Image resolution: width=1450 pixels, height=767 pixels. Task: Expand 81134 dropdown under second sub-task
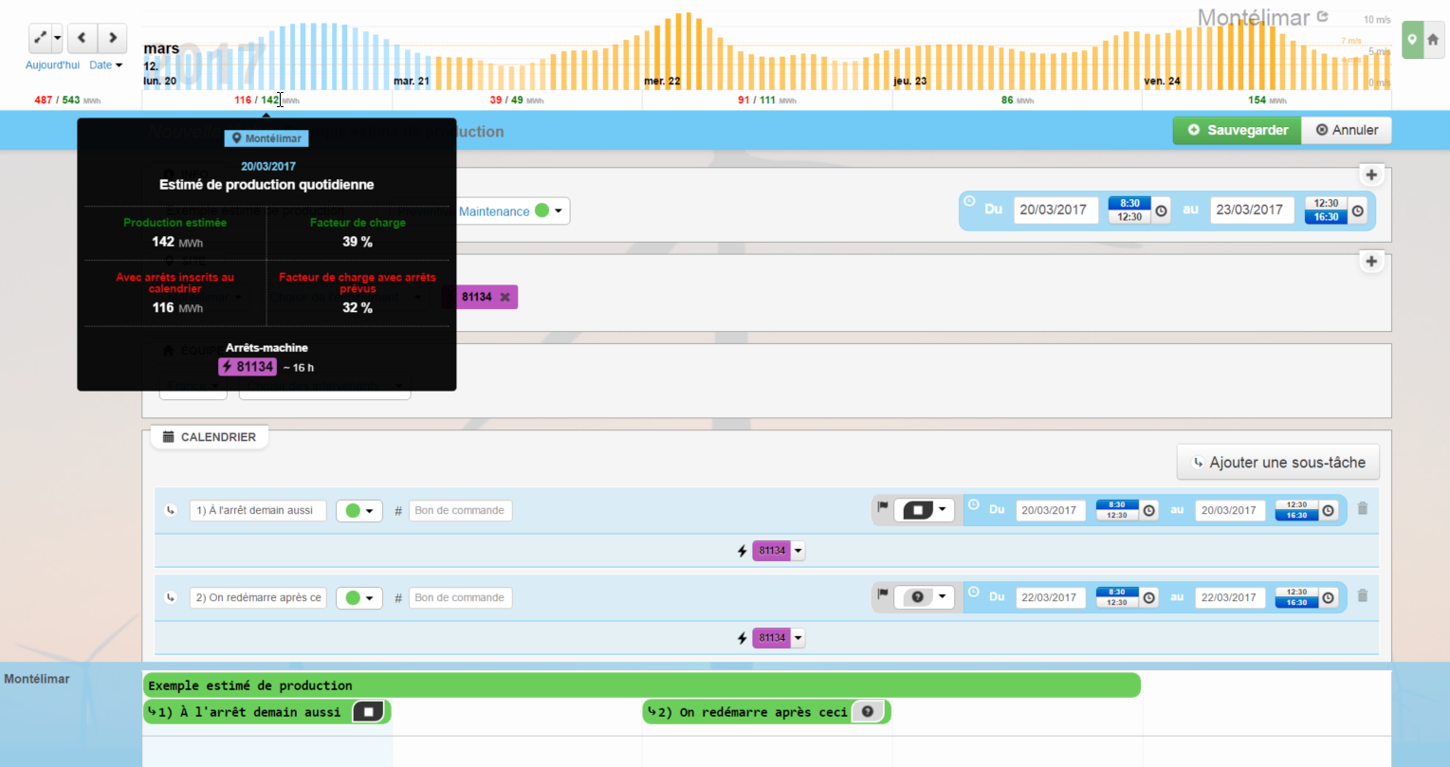798,638
